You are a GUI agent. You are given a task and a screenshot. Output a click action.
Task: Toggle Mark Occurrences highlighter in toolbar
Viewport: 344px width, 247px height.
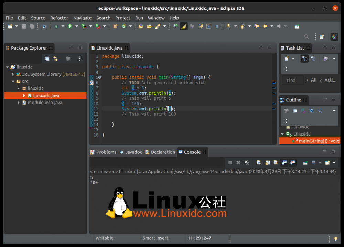point(184,26)
